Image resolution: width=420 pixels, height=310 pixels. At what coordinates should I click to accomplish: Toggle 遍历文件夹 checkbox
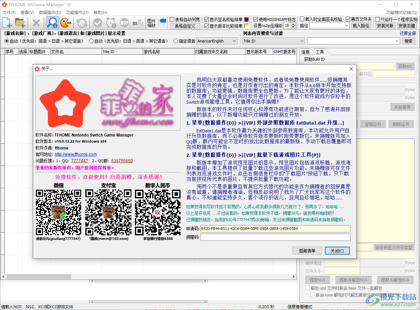point(348,19)
